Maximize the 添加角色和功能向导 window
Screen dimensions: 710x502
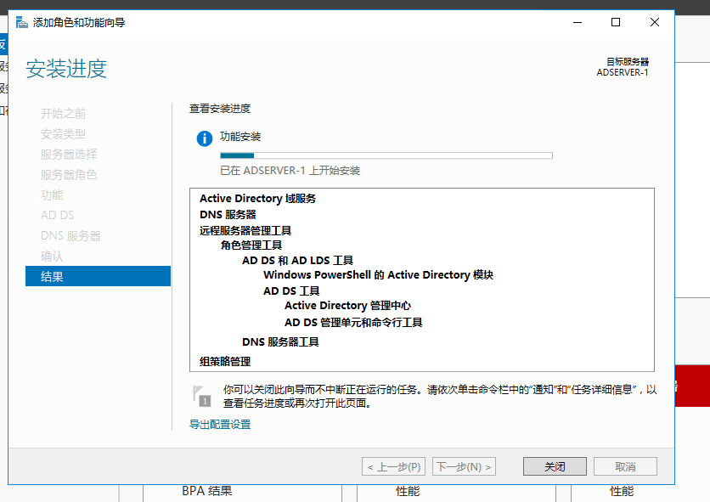pos(616,22)
